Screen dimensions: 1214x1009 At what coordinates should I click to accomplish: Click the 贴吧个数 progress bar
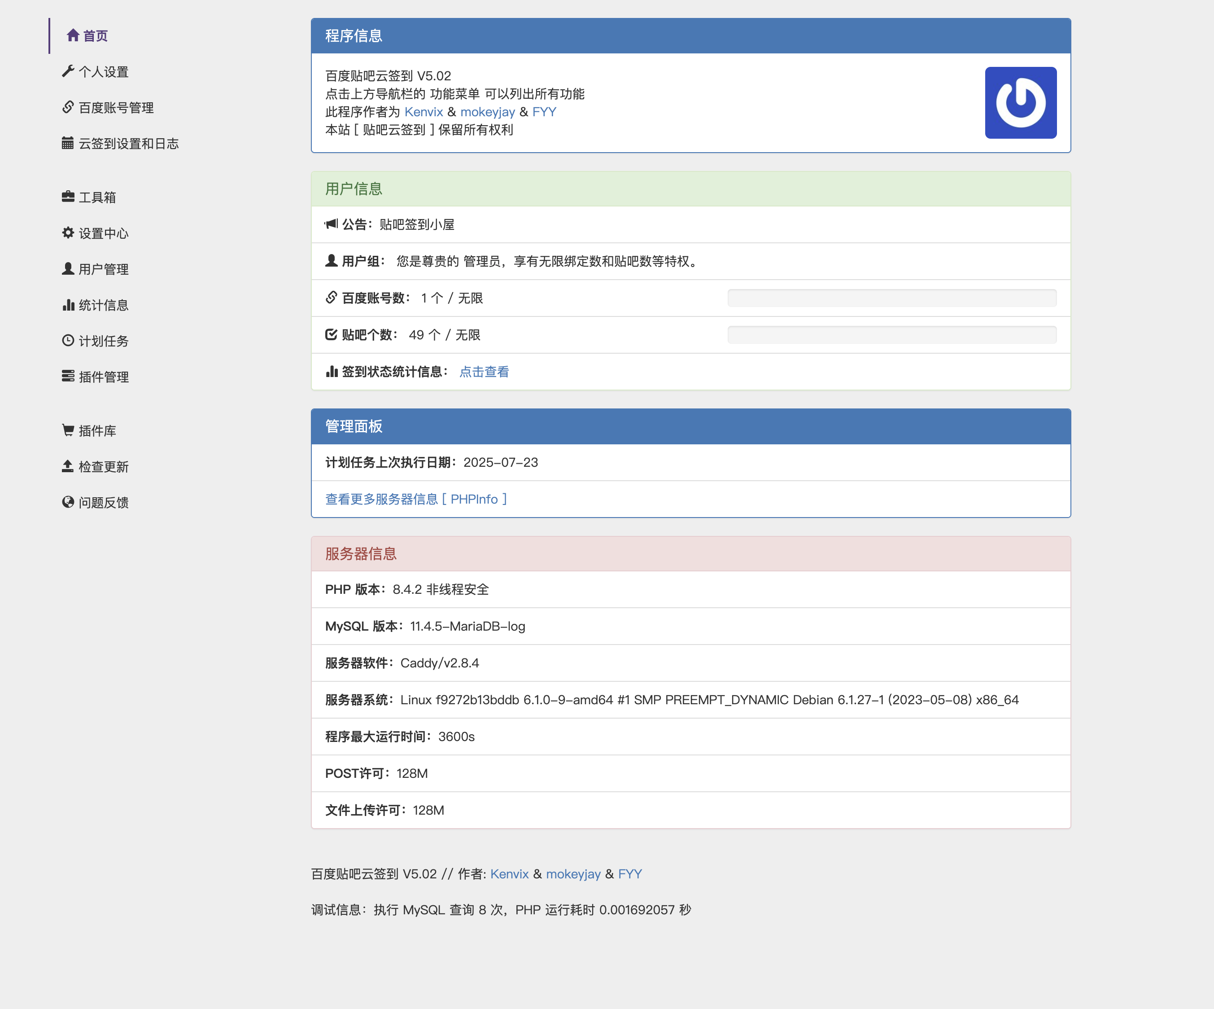(x=891, y=335)
